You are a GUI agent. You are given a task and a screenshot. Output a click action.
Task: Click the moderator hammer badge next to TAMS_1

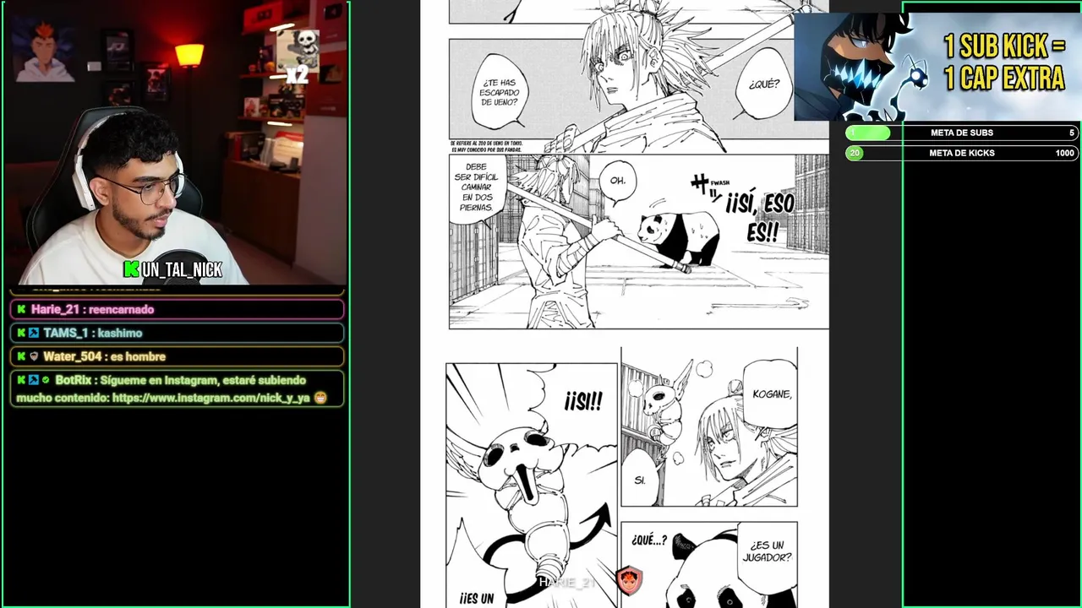click(x=34, y=333)
